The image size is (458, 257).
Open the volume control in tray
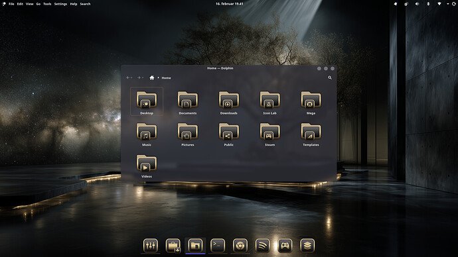pos(417,4)
